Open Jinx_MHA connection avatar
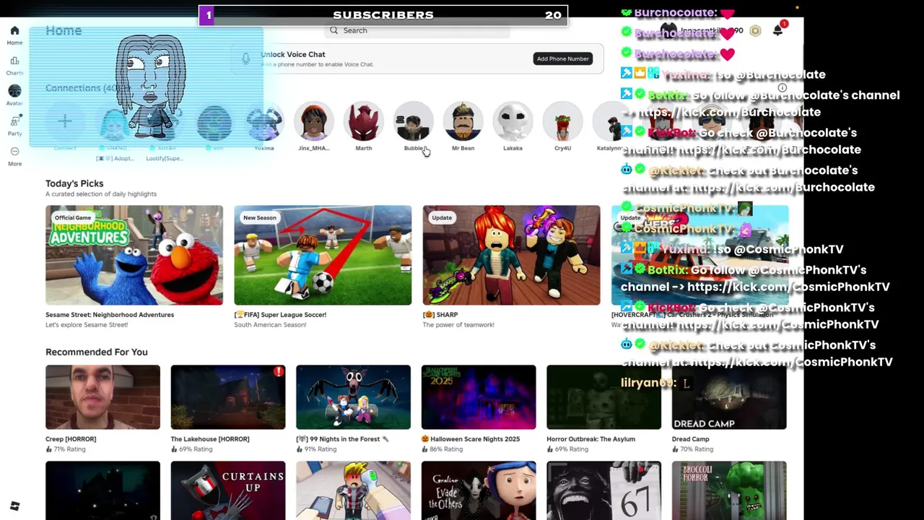 pos(314,121)
